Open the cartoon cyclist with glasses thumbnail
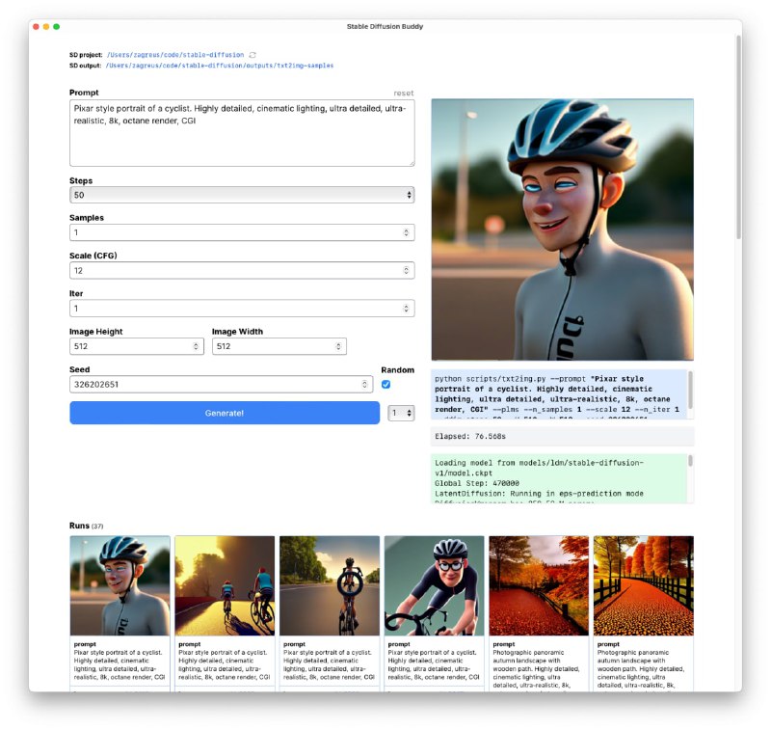This screenshot has width=771, height=730. (x=434, y=585)
